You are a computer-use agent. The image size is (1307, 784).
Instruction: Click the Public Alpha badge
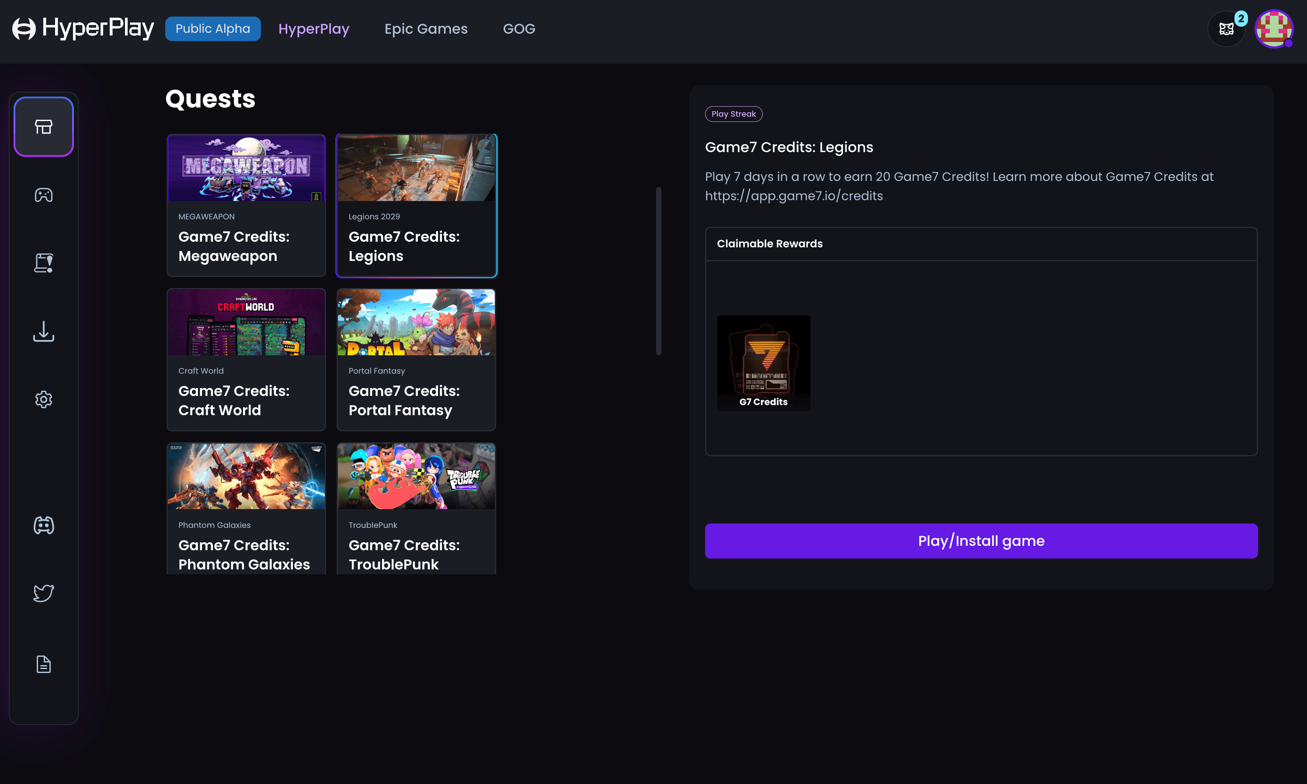click(x=212, y=28)
